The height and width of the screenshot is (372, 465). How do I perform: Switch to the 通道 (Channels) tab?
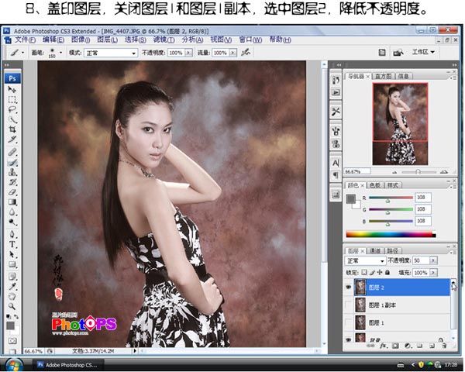point(376,251)
